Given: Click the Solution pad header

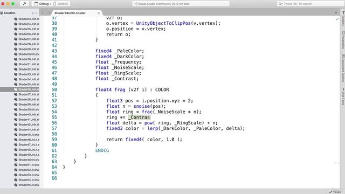Looking at the screenshot, I should [10, 13].
